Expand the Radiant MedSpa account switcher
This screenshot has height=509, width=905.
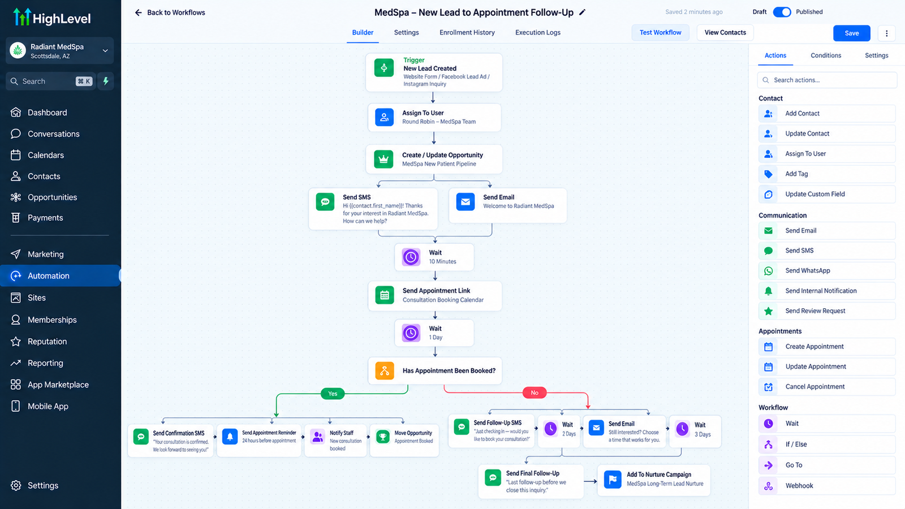(x=60, y=51)
